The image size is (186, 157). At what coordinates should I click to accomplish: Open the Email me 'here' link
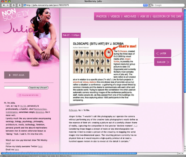click(x=17, y=150)
